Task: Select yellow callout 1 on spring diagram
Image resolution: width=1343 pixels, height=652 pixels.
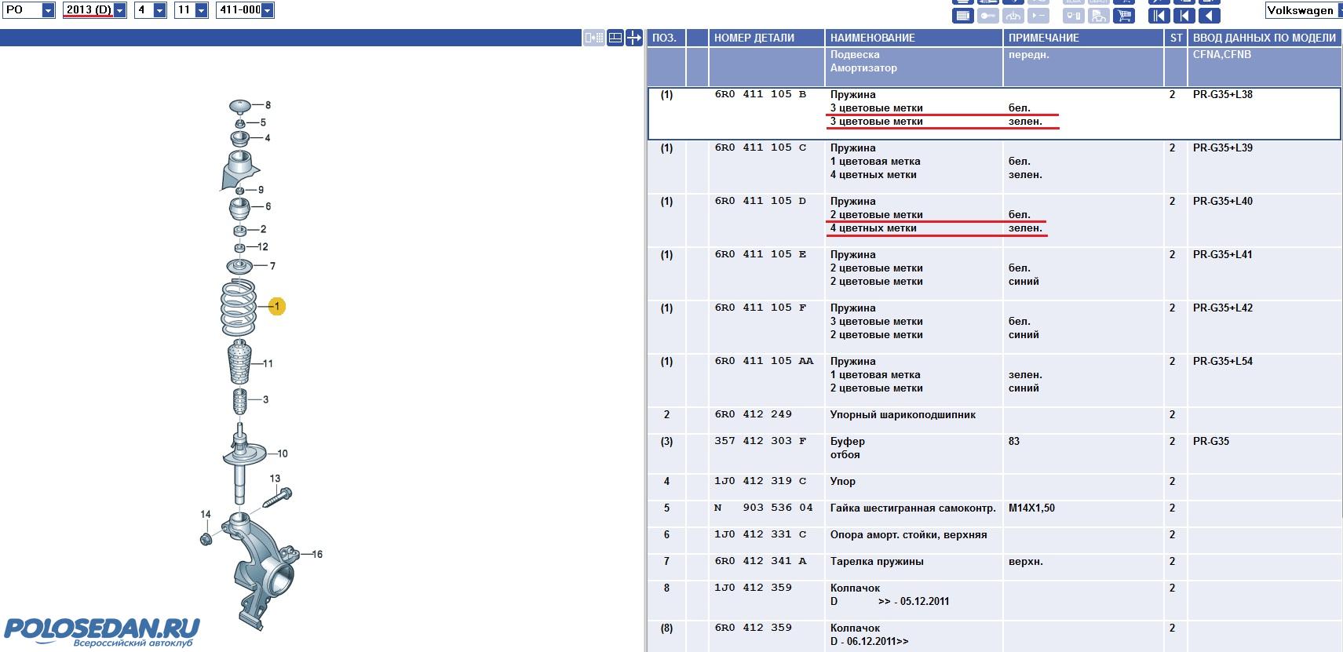Action: tap(276, 306)
